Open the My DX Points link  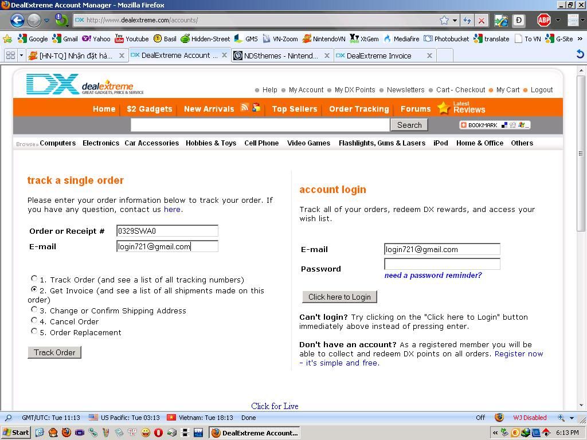coord(355,90)
